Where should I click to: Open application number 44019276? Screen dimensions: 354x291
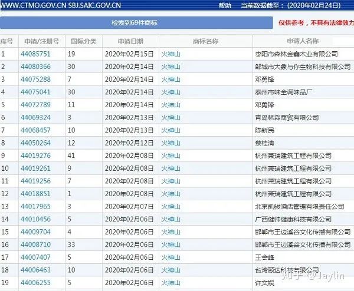coord(35,156)
